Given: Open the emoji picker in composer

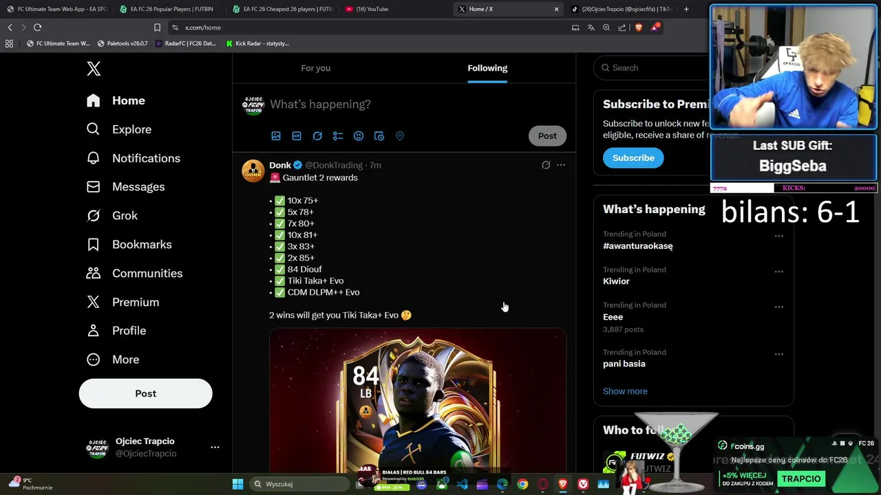Looking at the screenshot, I should [x=359, y=136].
